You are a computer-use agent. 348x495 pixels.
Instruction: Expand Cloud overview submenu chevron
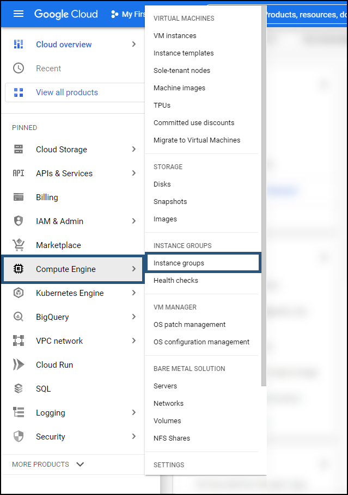pyautogui.click(x=134, y=44)
